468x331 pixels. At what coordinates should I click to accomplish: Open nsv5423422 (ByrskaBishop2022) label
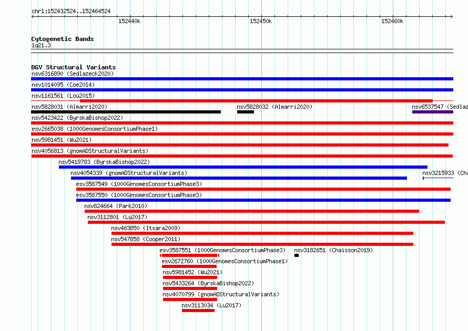[x=77, y=118]
